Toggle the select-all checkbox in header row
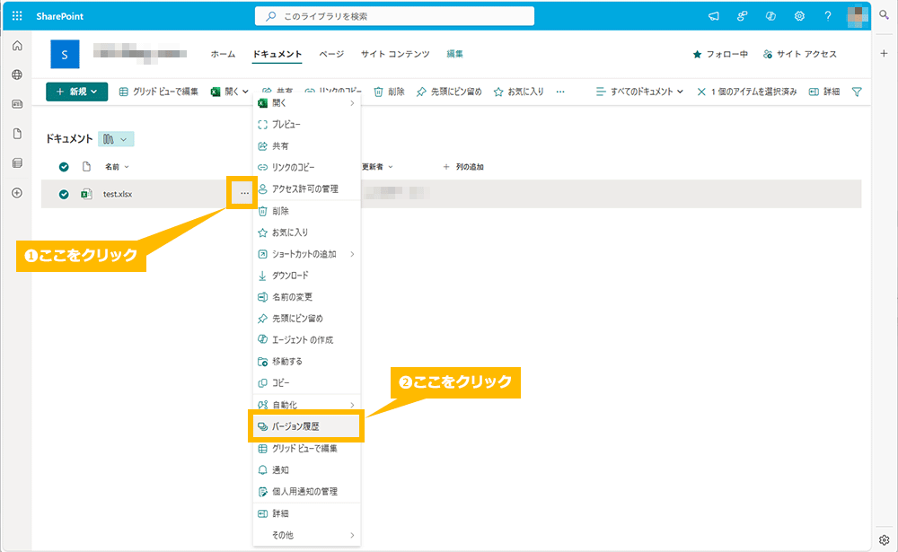 pyautogui.click(x=64, y=167)
